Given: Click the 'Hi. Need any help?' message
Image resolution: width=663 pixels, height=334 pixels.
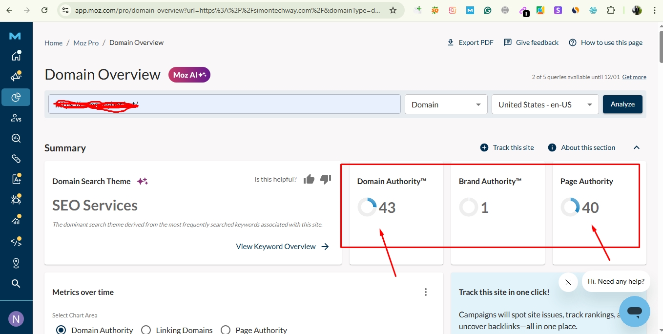Looking at the screenshot, I should tap(616, 281).
